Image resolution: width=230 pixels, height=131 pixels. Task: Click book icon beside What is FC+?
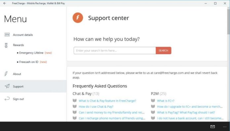coord(153,101)
